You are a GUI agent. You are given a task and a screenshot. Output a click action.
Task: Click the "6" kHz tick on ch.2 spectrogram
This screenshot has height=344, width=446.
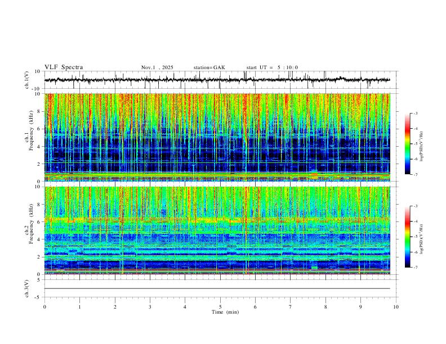click(39, 221)
